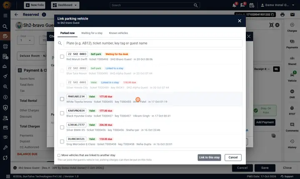Select checkbox for DL08CX4321 vehicle
Image resolution: width=300 pixels, height=179 pixels.
tap(62, 142)
